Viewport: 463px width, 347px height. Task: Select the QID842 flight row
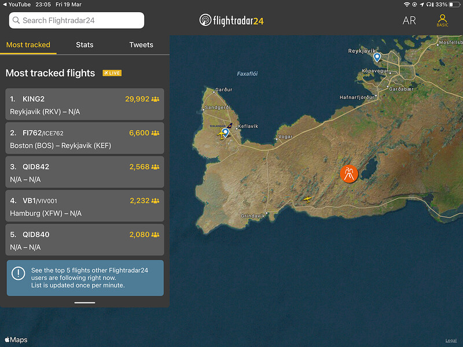click(x=84, y=172)
